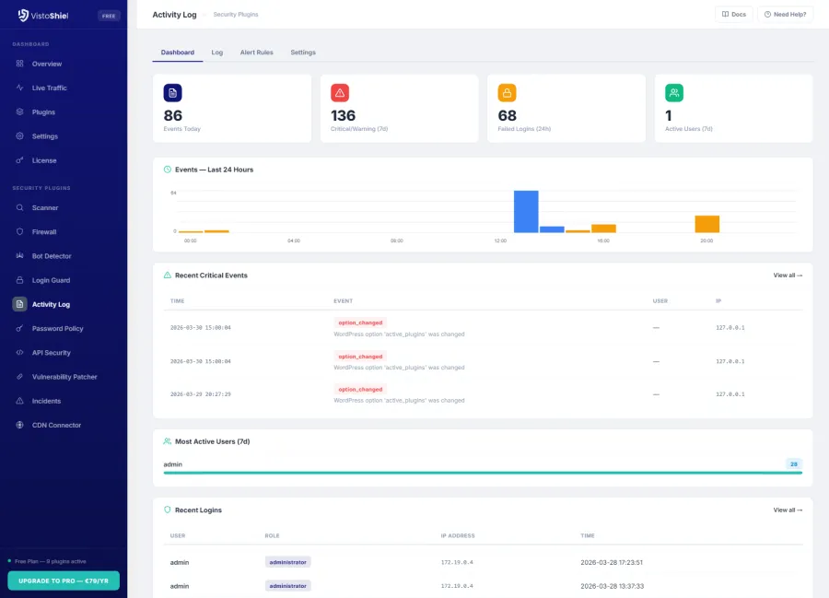Click the Upgrade to Pro button

[x=64, y=580]
